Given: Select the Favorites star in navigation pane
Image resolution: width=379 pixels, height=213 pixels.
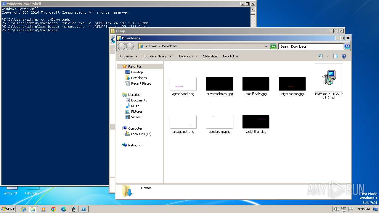Looking at the screenshot, I should click(124, 66).
